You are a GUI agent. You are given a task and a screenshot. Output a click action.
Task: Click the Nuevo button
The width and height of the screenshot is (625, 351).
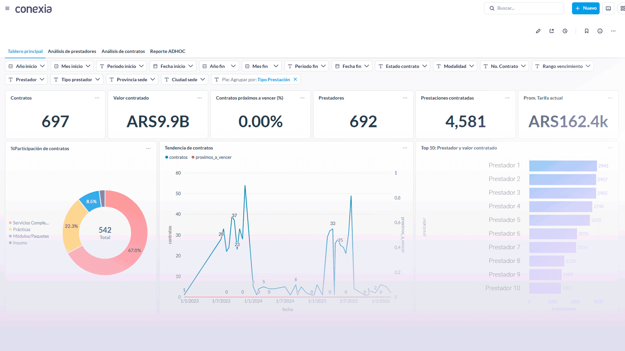coord(586,8)
